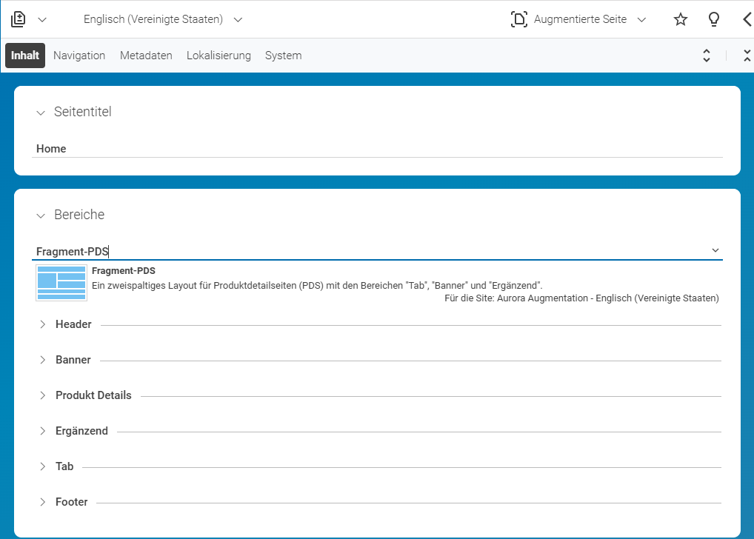This screenshot has width=754, height=539.
Task: Bookmark the page with the star icon
Action: 681,19
